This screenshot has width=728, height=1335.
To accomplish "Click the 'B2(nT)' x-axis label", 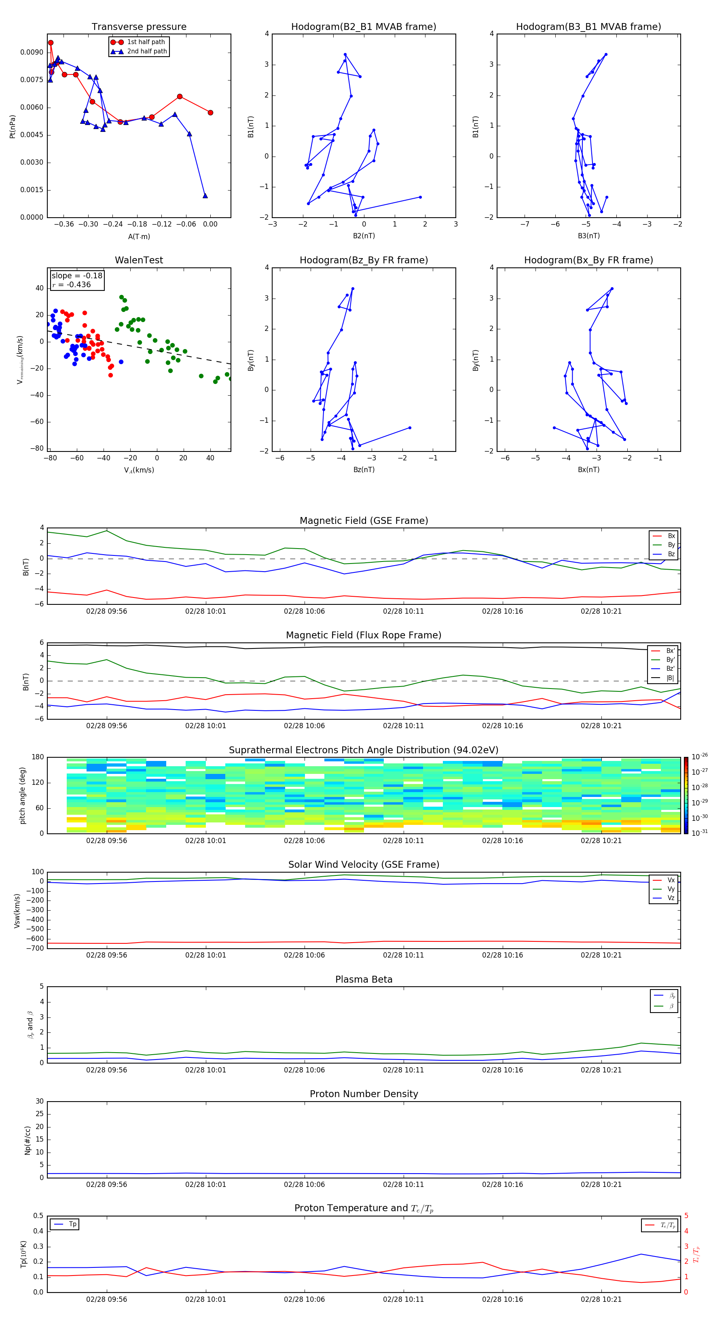I will pos(364,236).
